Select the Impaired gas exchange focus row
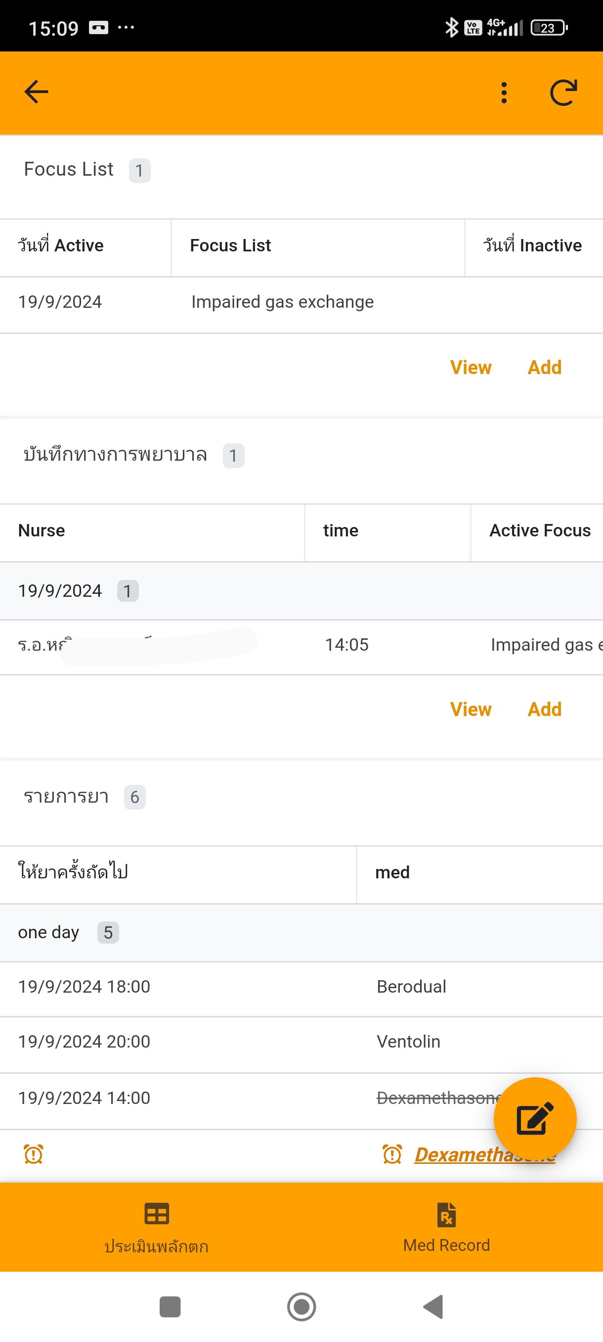The image size is (603, 1342). (x=282, y=302)
